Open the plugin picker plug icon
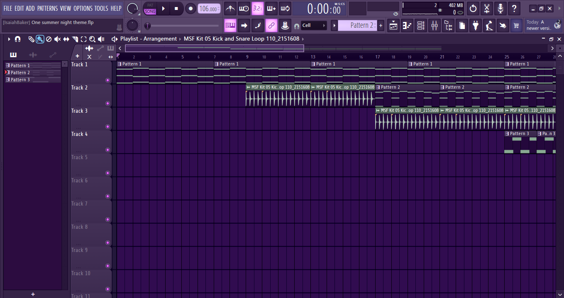 coord(476,26)
